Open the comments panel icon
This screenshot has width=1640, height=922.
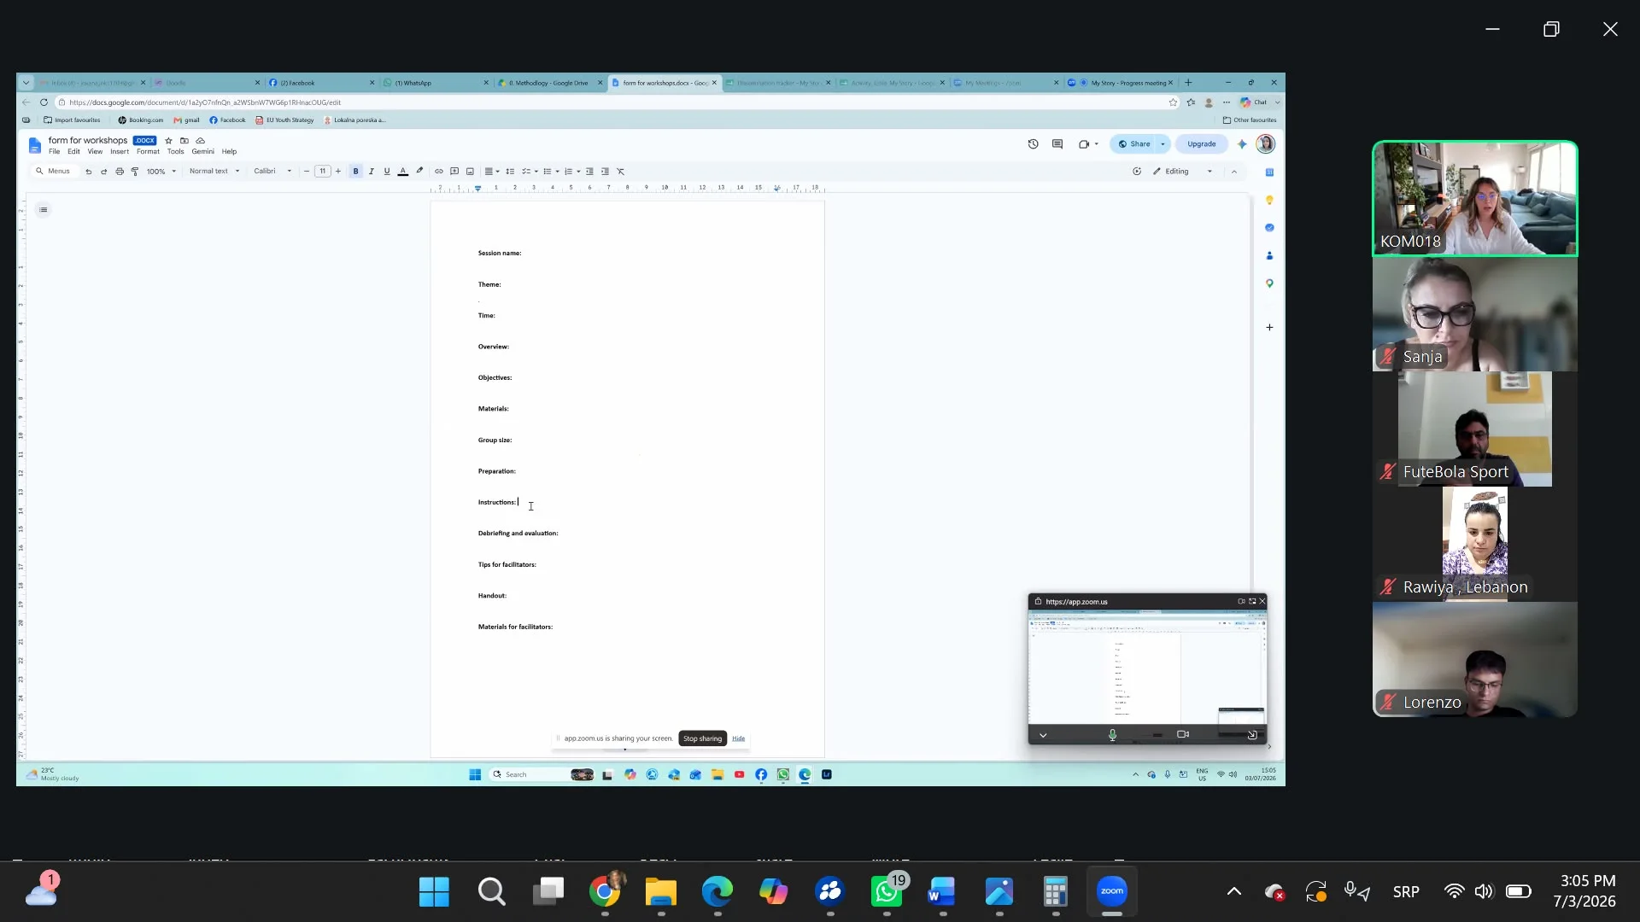pos(1057,144)
